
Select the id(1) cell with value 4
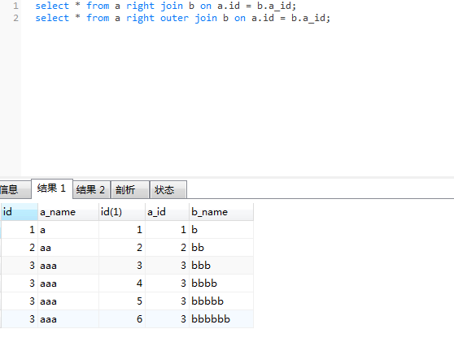pos(122,284)
